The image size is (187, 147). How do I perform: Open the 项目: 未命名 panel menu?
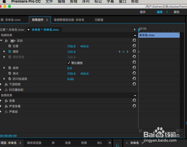pos(20,143)
